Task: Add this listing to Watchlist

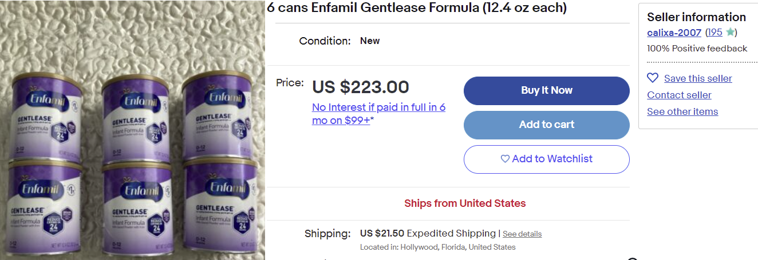Action: [x=546, y=159]
